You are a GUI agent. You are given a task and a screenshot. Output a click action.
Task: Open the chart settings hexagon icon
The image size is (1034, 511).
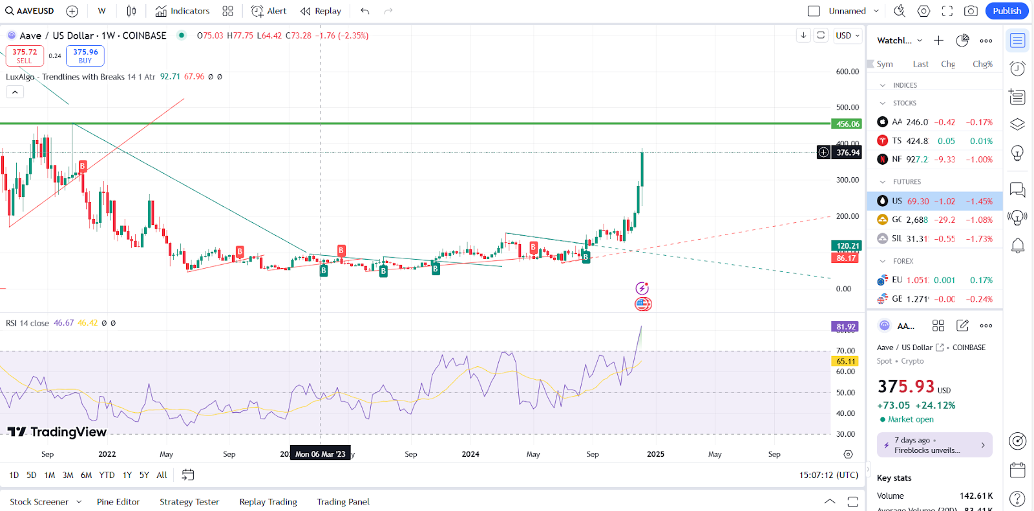pos(923,11)
